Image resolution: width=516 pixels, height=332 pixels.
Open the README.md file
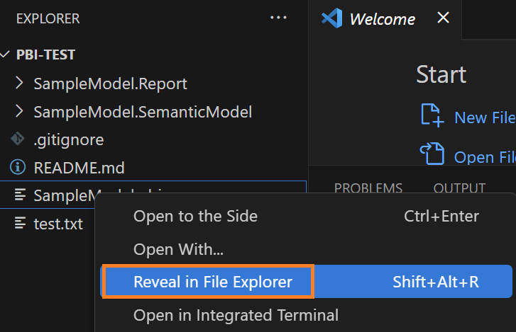[x=79, y=168]
